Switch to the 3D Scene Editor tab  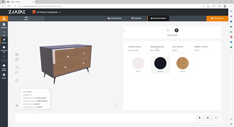(115, 18)
